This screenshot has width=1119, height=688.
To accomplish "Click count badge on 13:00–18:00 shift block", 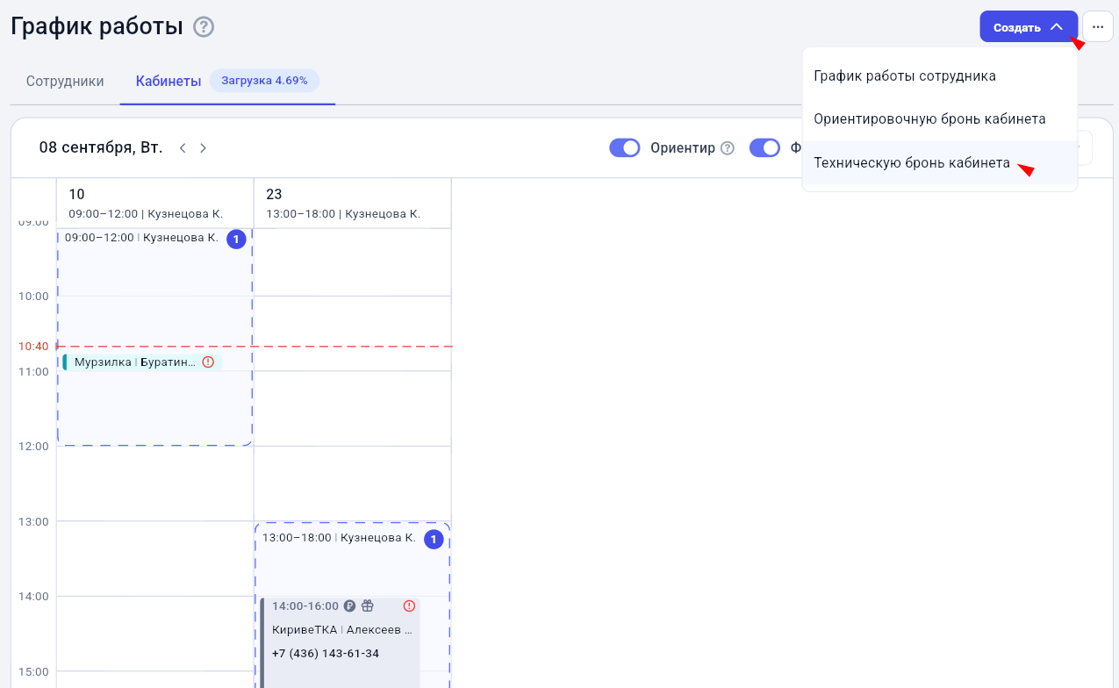I will tap(434, 539).
